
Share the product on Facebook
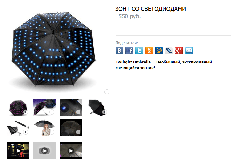tap(129, 50)
